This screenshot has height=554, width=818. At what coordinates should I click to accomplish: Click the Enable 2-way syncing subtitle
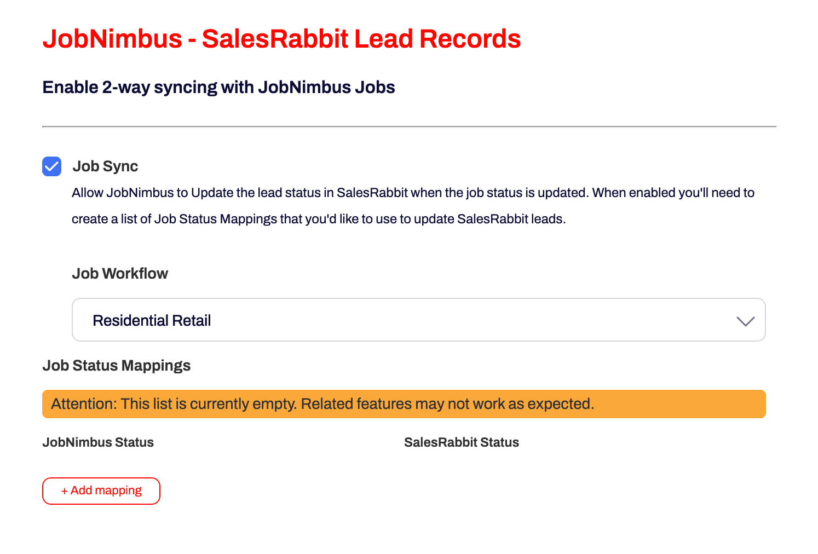coord(218,86)
